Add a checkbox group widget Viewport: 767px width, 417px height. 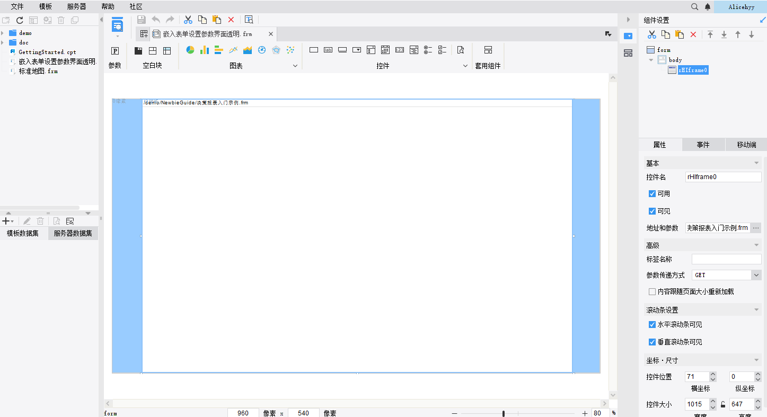tap(443, 50)
